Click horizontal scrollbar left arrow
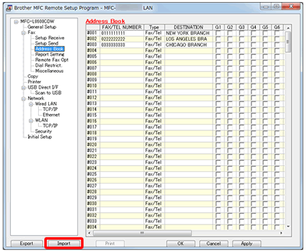Image resolution: width=306 pixels, height=252 pixels. pos(89,233)
